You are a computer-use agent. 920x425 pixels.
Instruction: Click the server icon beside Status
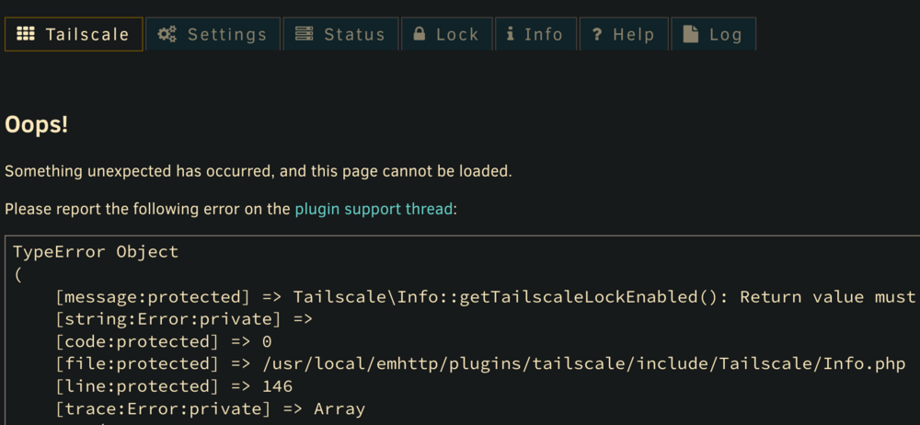click(304, 34)
